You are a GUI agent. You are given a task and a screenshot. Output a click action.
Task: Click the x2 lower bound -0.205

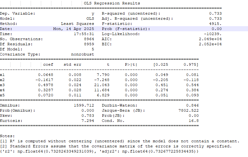click(x=161, y=80)
